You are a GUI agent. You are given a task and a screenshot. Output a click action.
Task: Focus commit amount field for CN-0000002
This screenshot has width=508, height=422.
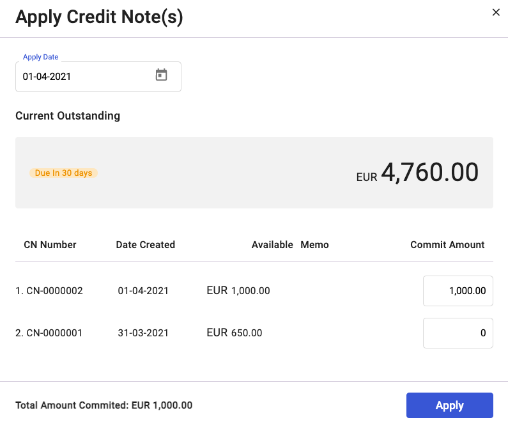[458, 291]
